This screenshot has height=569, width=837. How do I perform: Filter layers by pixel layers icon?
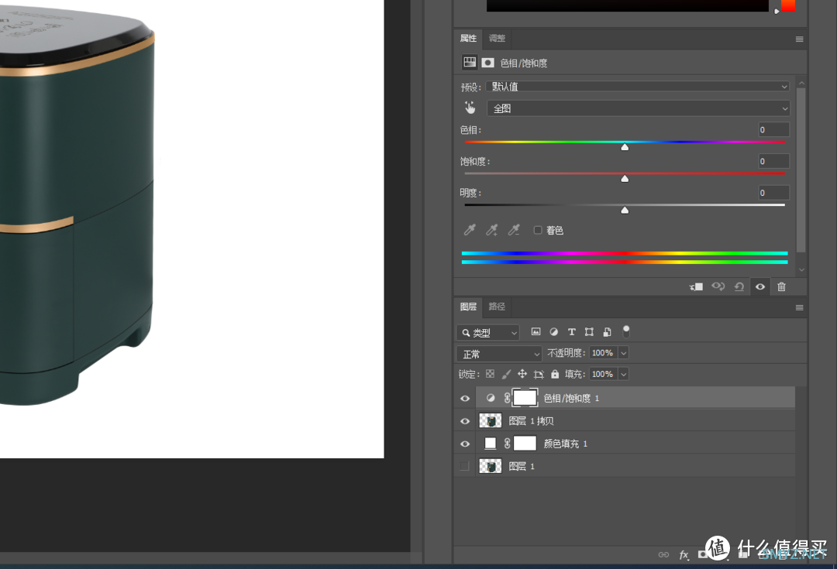[x=536, y=331]
